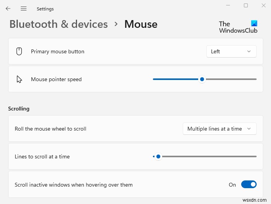Maximize the Settings window
This screenshot has width=271, height=204.
245,5
